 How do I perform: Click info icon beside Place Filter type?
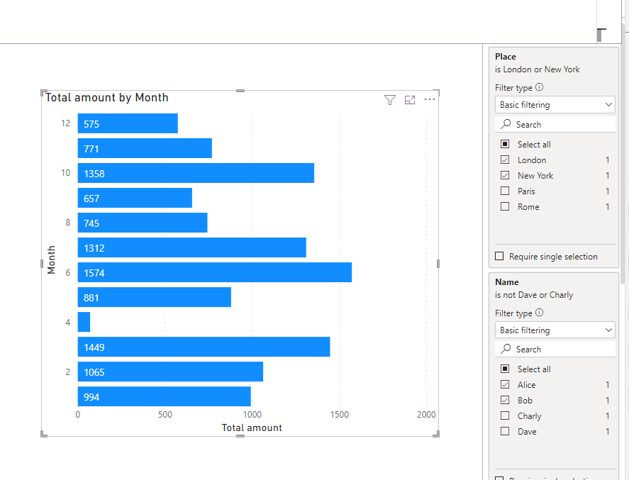539,87
